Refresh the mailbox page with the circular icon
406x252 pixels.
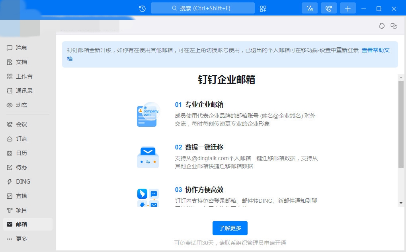[x=382, y=26]
